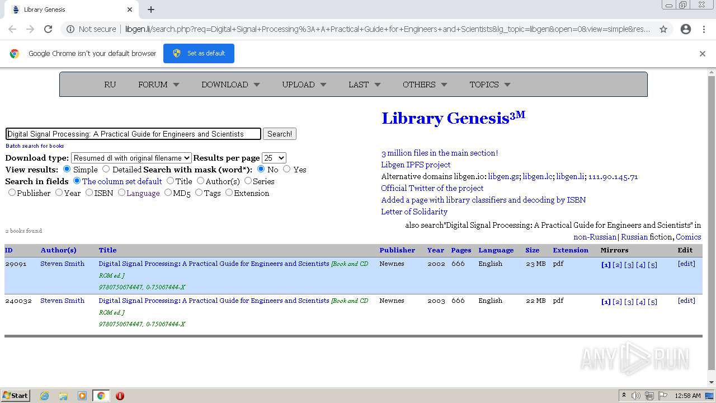Click the Search! button
Image resolution: width=716 pixels, height=403 pixels.
pos(280,134)
